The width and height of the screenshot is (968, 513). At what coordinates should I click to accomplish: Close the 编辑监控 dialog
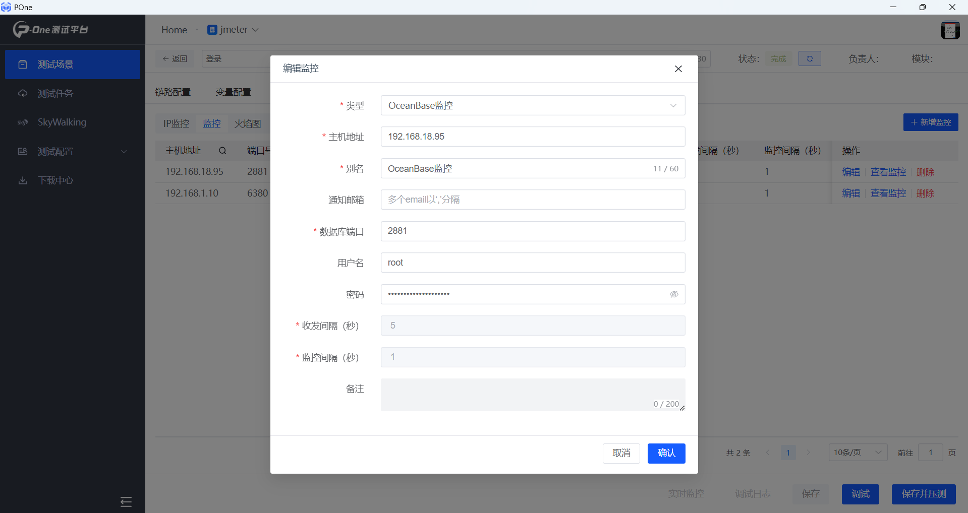(678, 69)
